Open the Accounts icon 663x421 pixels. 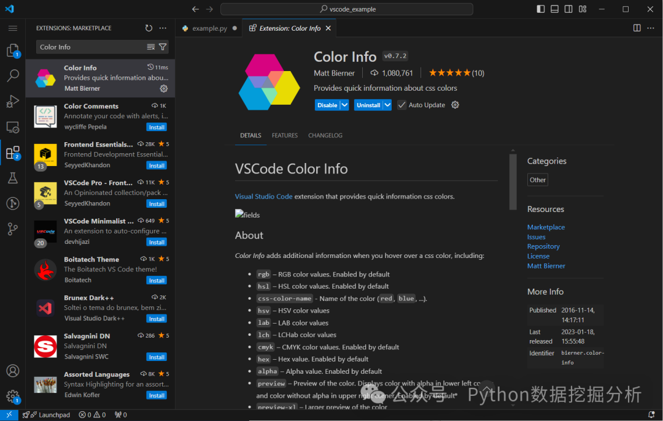click(x=13, y=371)
